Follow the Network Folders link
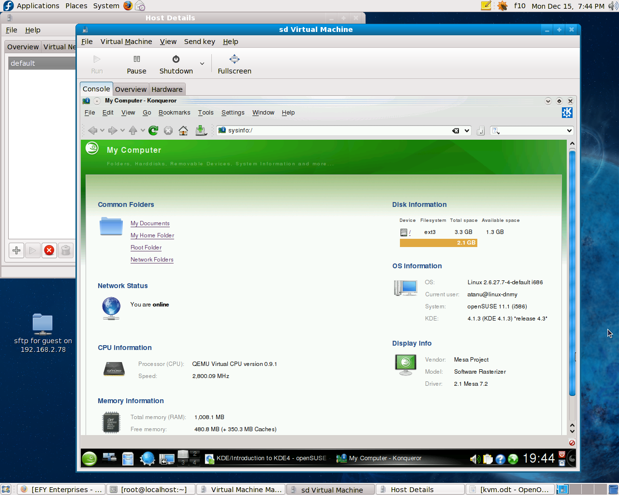The width and height of the screenshot is (619, 495). 152,260
